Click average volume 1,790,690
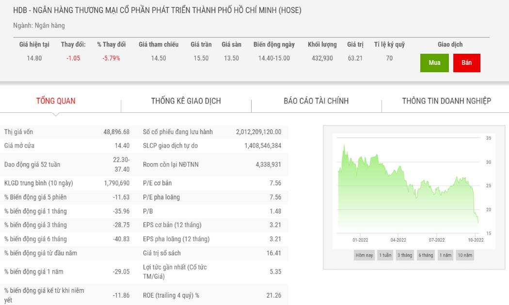The height and width of the screenshot is (305, 509). pos(116,183)
